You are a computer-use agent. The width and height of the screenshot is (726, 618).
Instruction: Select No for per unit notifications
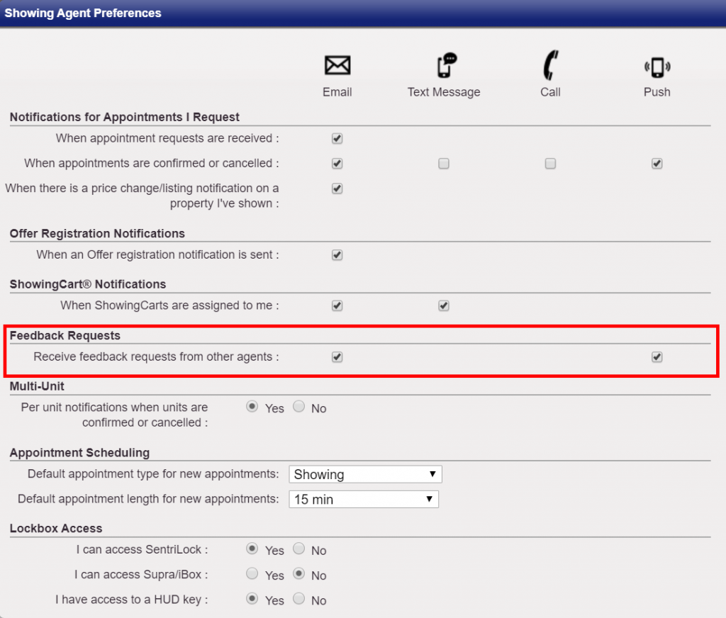click(299, 407)
